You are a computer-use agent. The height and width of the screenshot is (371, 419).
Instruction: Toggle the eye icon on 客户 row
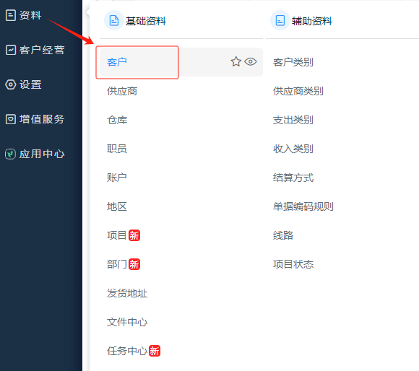pos(251,61)
